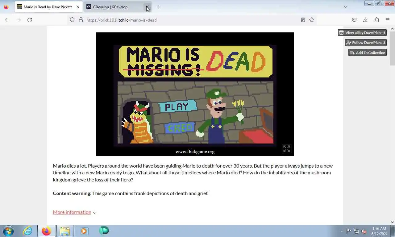Open the Pocket save icon

(x=354, y=20)
